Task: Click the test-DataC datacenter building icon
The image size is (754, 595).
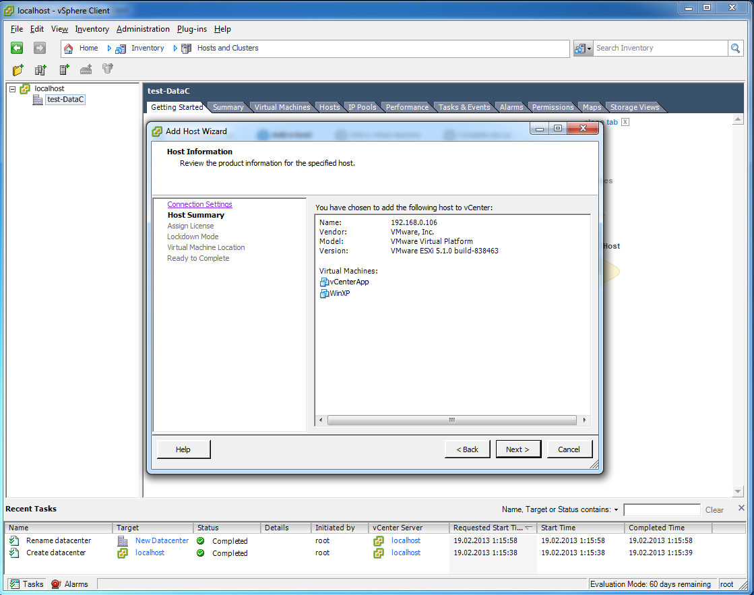Action: pyautogui.click(x=38, y=100)
